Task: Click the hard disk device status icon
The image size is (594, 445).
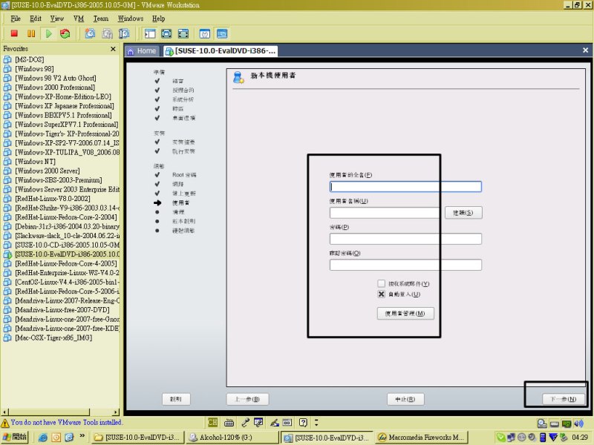Action: point(542,423)
